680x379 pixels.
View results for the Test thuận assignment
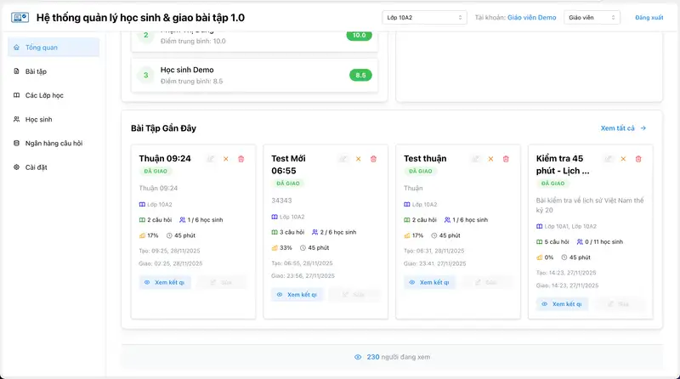click(x=429, y=282)
